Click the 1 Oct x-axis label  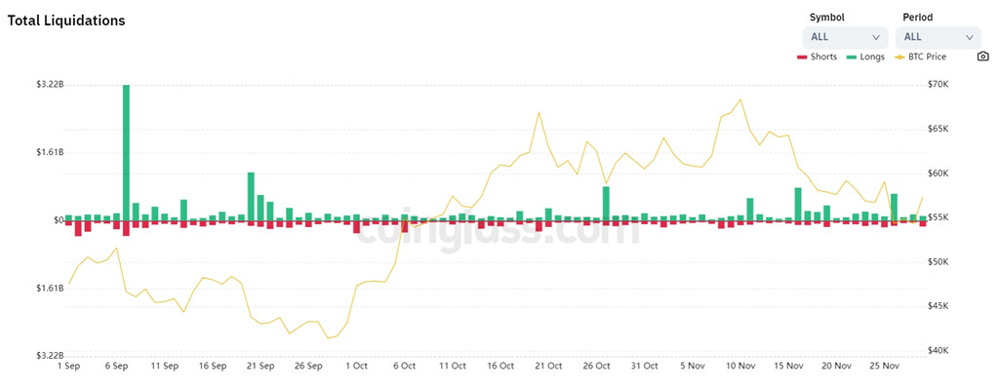(x=356, y=367)
